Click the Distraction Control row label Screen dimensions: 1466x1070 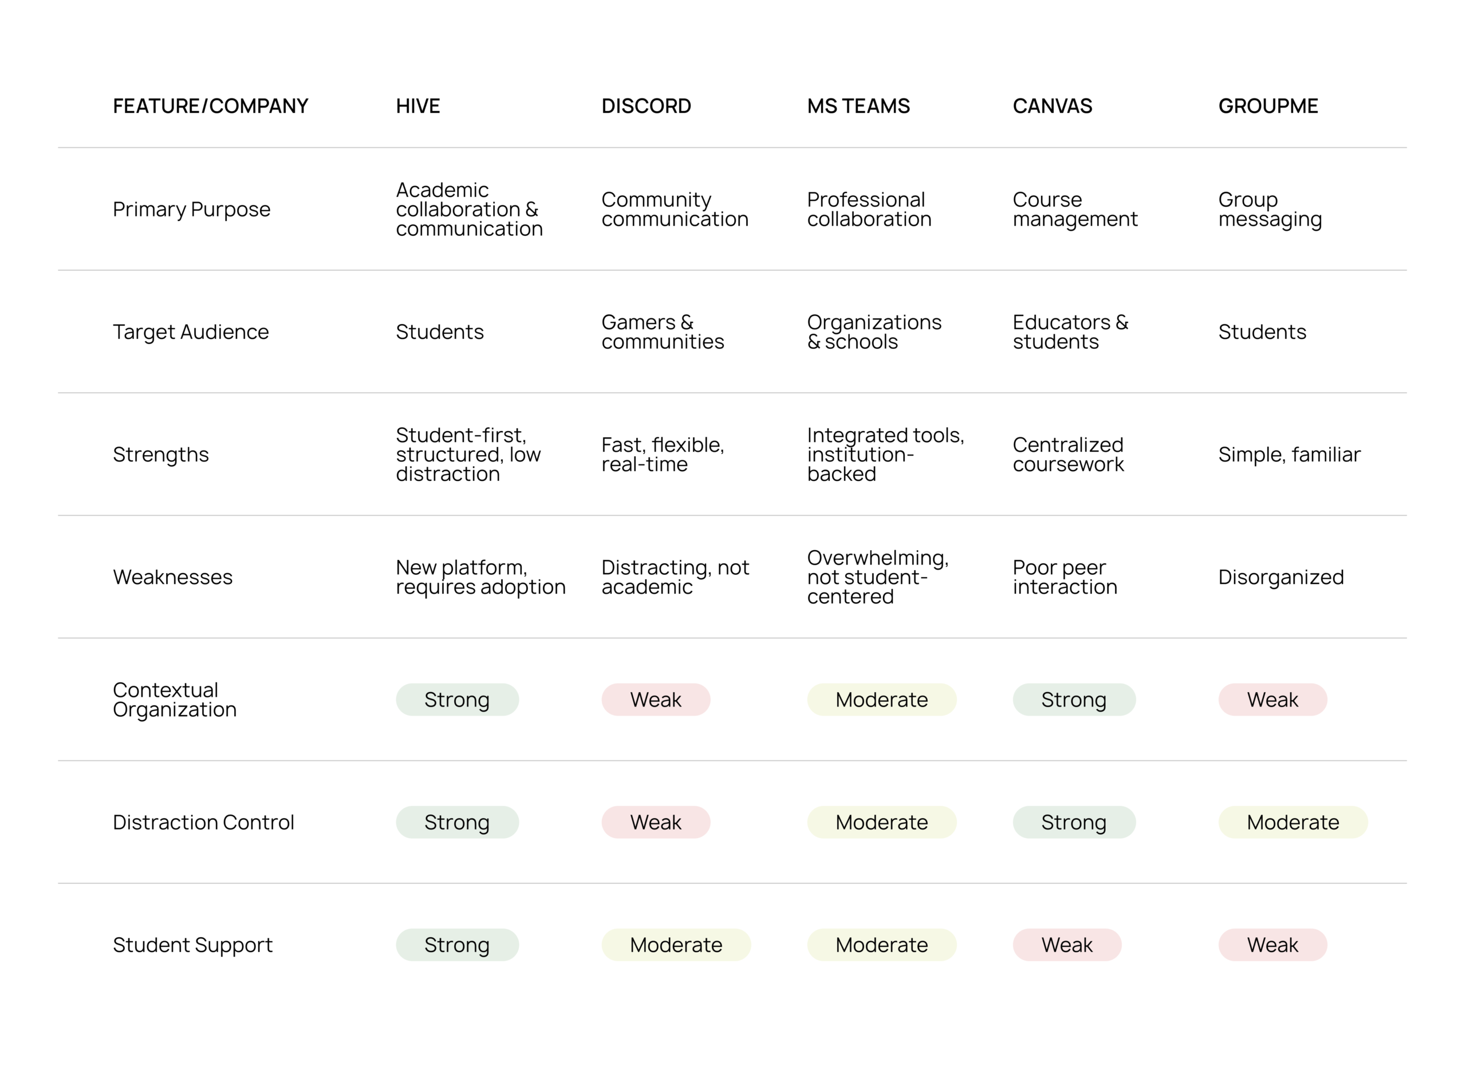tap(203, 822)
